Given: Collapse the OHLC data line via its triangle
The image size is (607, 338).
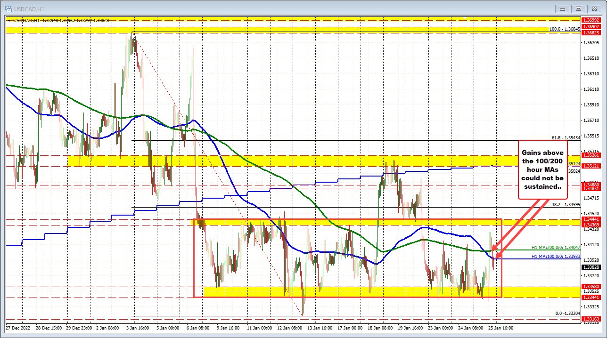Looking at the screenshot, I should [x=9, y=20].
